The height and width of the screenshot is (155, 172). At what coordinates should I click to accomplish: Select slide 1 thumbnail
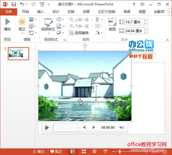tap(18, 54)
